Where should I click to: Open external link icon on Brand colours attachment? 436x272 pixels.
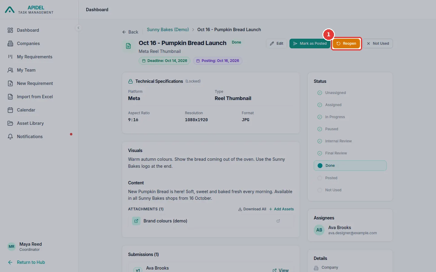tap(278, 221)
